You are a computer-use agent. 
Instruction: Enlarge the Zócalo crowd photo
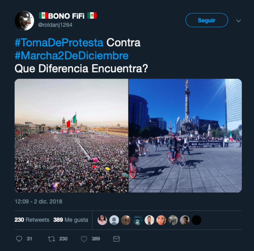(71, 136)
